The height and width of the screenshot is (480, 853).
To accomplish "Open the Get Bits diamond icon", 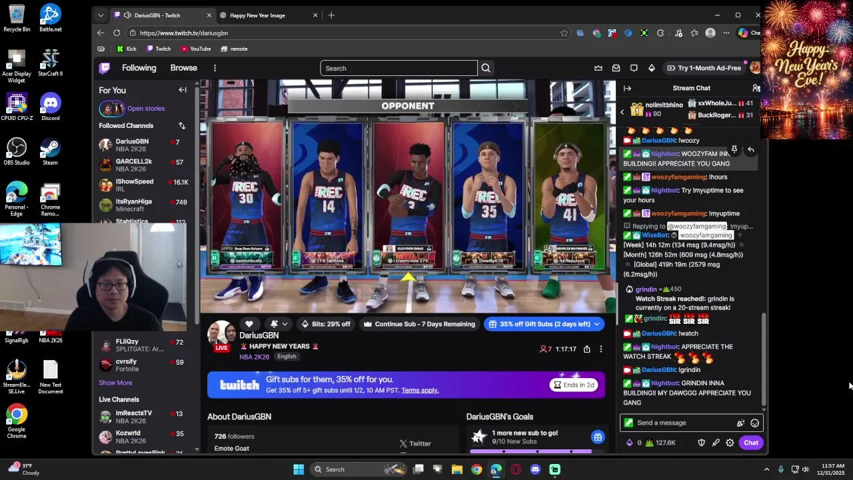I will pos(652,68).
